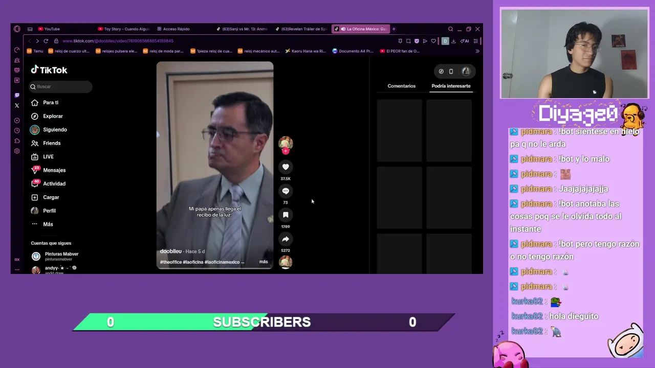The height and width of the screenshot is (368, 655).
Task: Open the LIVE section
Action: [43, 156]
